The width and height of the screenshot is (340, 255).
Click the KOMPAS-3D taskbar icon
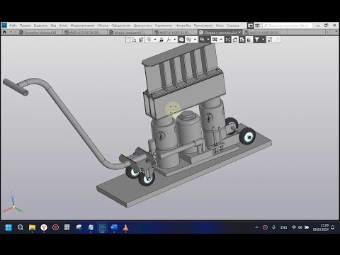coord(102,227)
